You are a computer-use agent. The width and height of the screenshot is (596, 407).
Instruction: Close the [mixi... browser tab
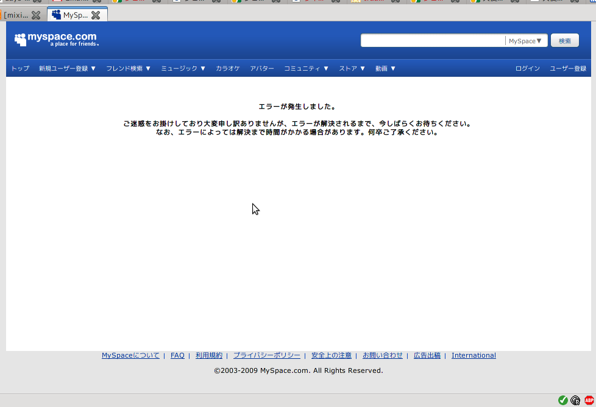[36, 15]
